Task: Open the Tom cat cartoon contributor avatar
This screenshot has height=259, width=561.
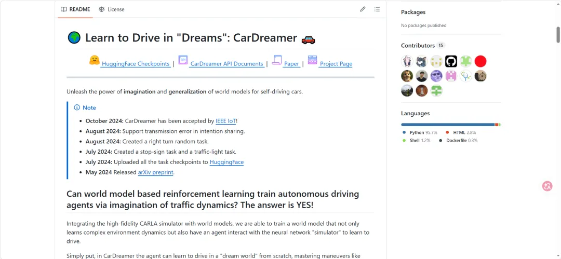Action: [x=422, y=62]
